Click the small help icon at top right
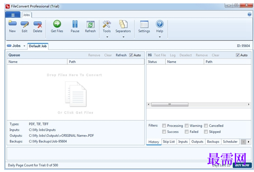The height and width of the screenshot is (172, 254). coord(249,15)
